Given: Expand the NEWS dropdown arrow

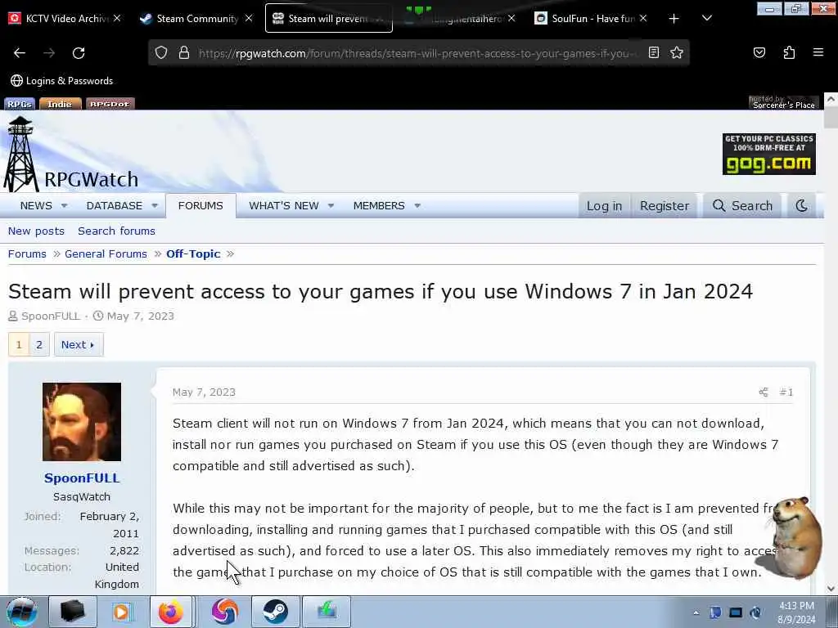Looking at the screenshot, I should click(x=64, y=205).
